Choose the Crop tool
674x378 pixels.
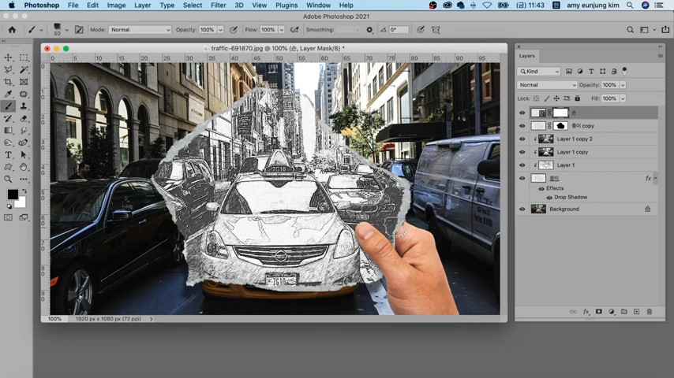click(x=9, y=82)
